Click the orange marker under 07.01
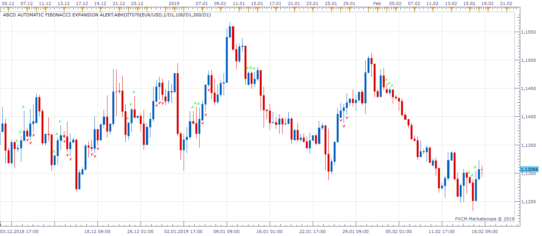Image resolution: width=542 pixels, height=236 pixels. [x=201, y=8]
